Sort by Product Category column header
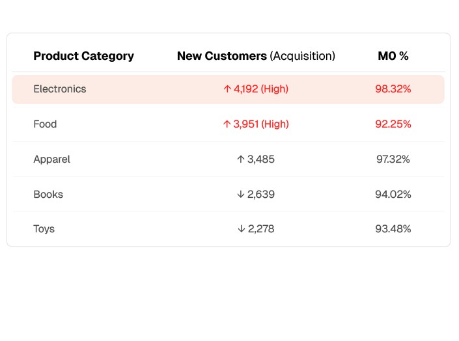459x341 pixels. click(x=83, y=56)
